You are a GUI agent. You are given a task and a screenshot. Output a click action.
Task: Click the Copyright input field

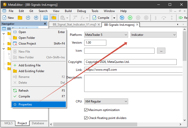tap(130, 62)
